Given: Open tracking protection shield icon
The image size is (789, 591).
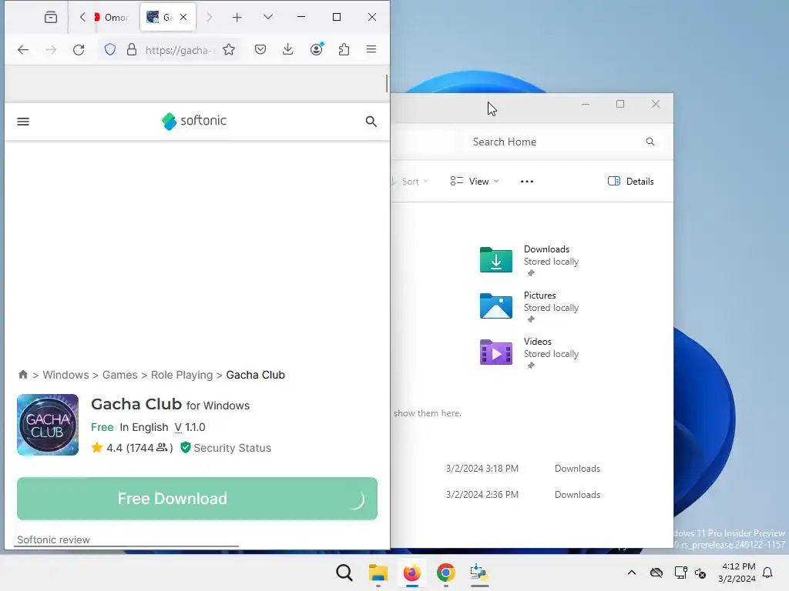Looking at the screenshot, I should tap(110, 50).
